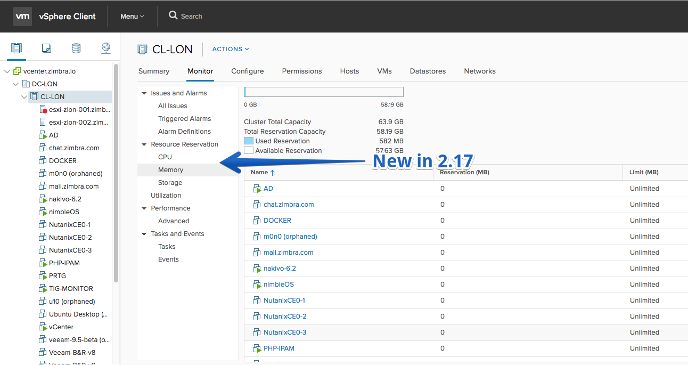Open the Menu dropdown
Image resolution: width=688 pixels, height=365 pixels.
[132, 16]
